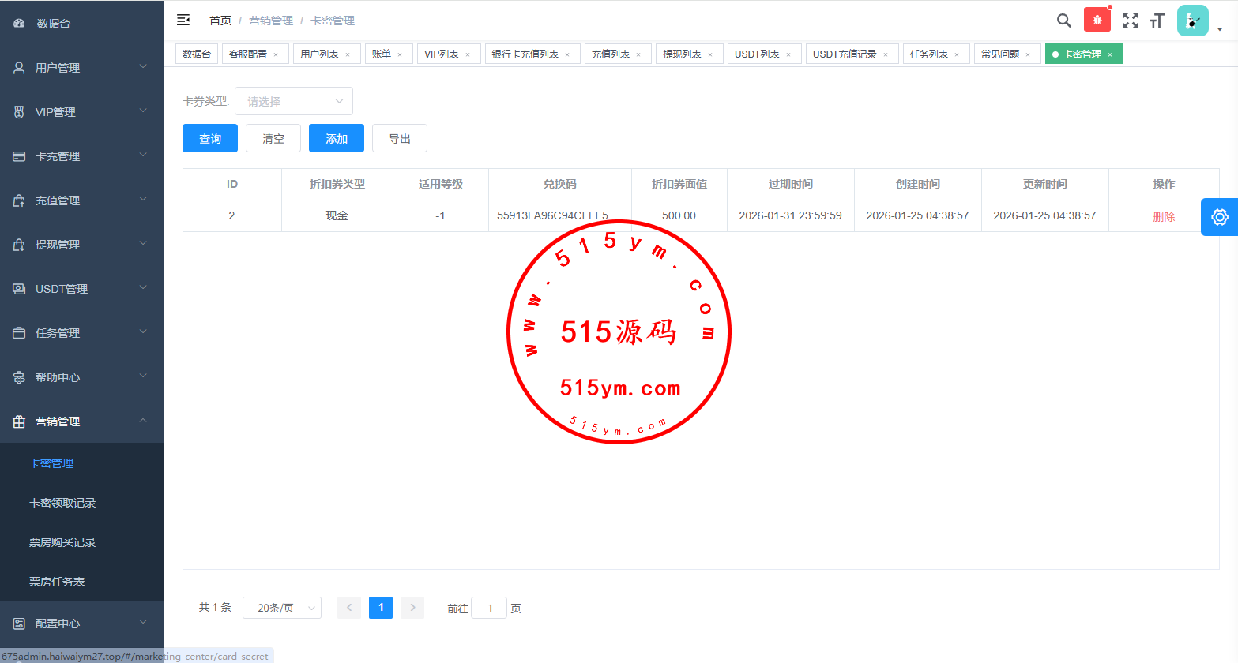Open the 20条/页 page size dropdown

click(x=281, y=608)
